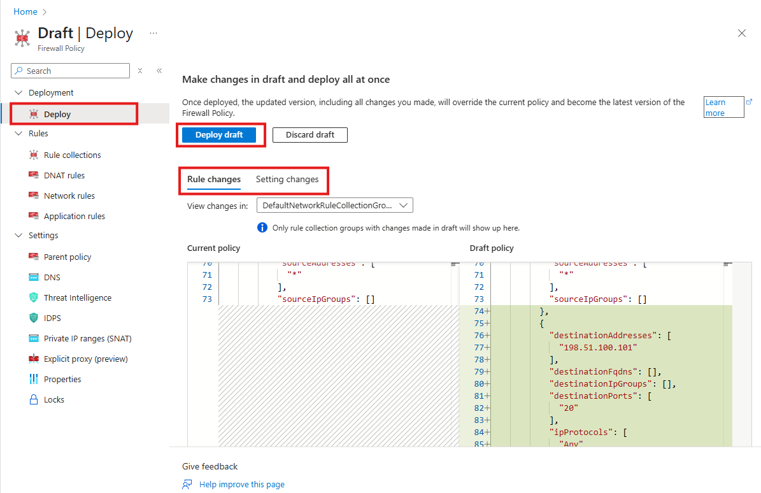The height and width of the screenshot is (493, 761).
Task: Open the more options ellipsis by the title
Action: pyautogui.click(x=153, y=33)
